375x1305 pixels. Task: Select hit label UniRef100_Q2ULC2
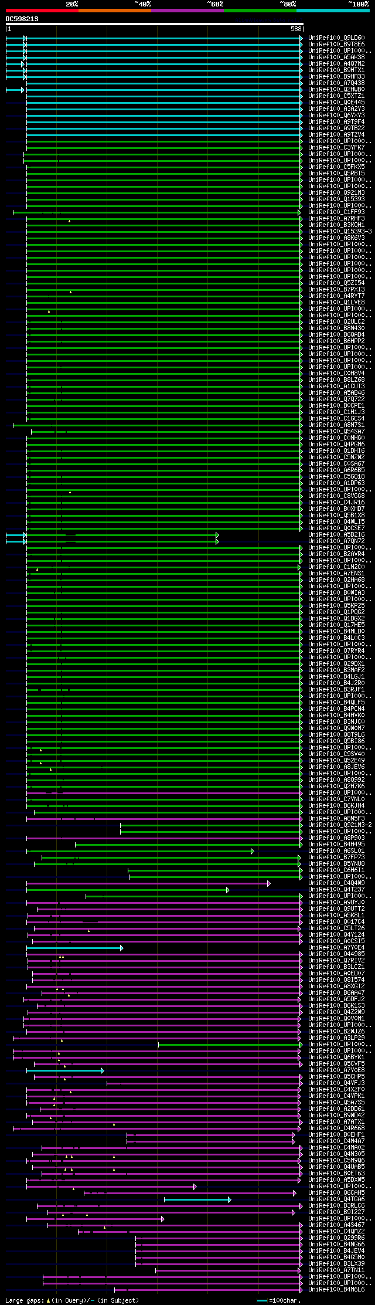click(336, 322)
